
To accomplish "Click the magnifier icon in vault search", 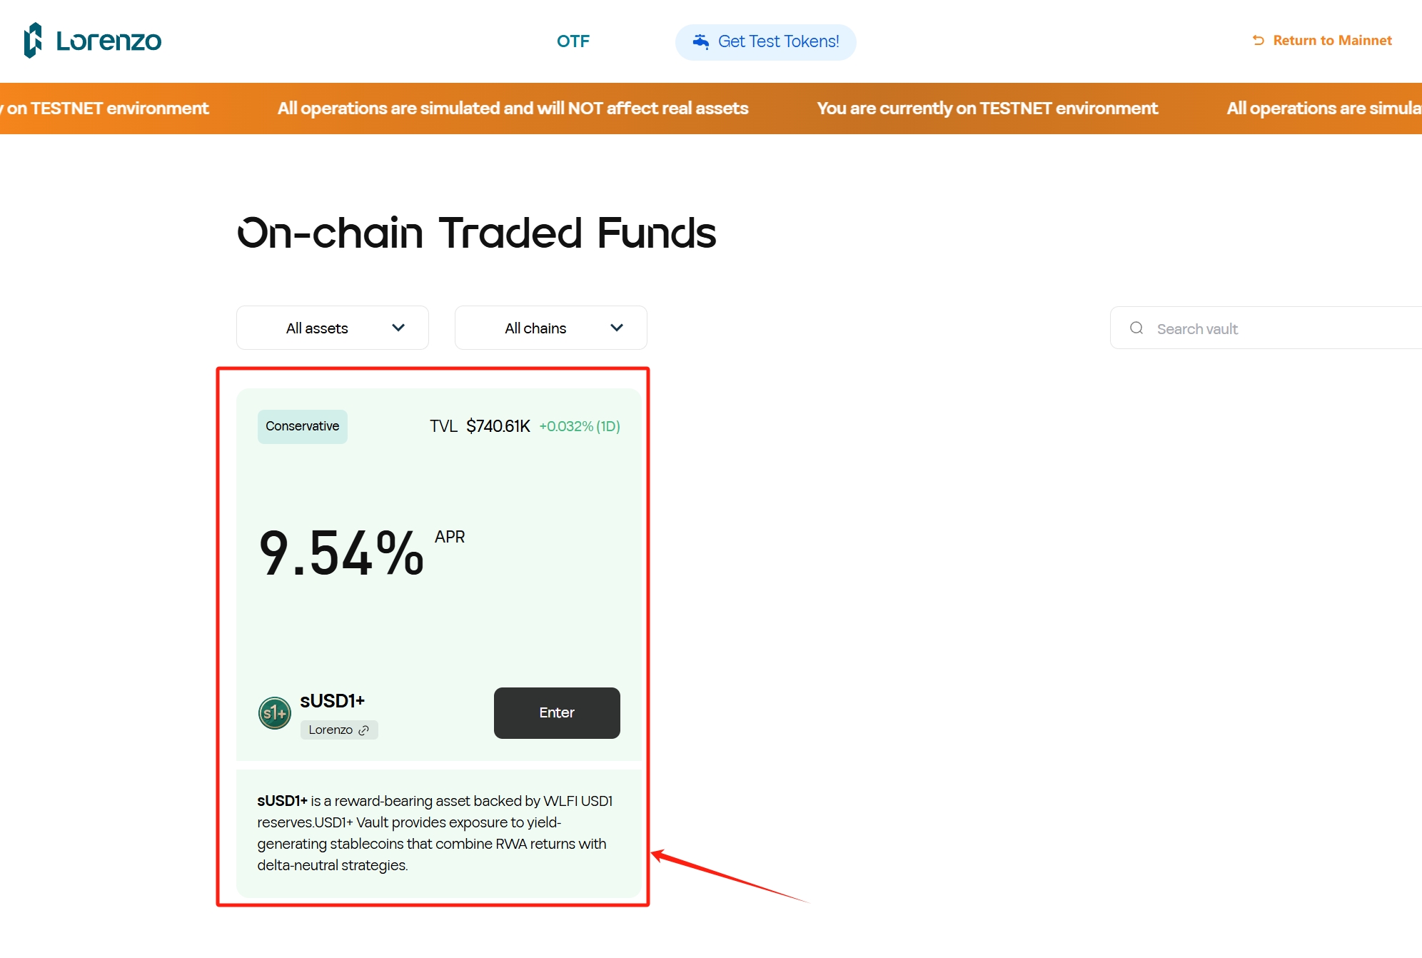I will tap(1136, 328).
